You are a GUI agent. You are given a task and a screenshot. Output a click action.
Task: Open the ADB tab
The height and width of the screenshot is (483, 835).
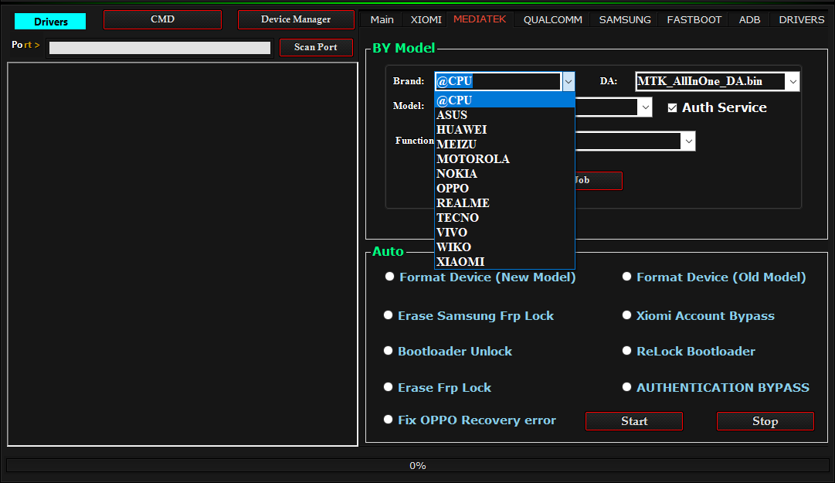tap(749, 19)
